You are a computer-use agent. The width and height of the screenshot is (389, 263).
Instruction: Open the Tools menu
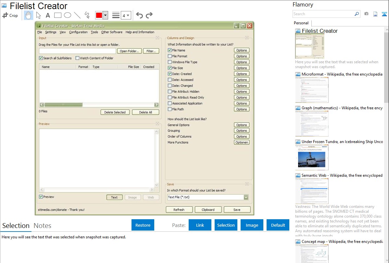(94, 32)
